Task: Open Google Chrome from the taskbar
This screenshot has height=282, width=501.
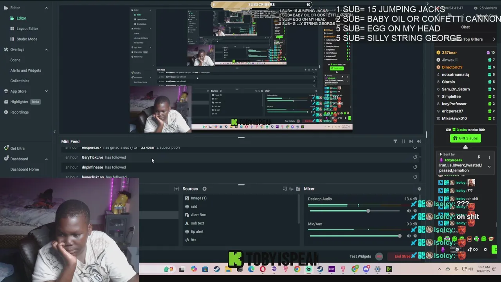Action: click(x=297, y=269)
